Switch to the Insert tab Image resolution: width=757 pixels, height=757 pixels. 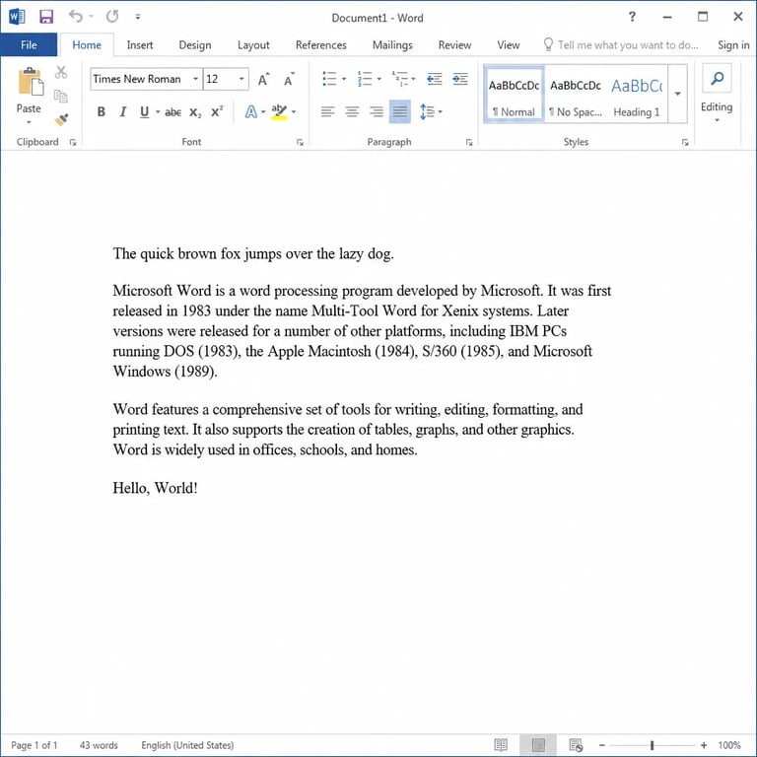140,45
